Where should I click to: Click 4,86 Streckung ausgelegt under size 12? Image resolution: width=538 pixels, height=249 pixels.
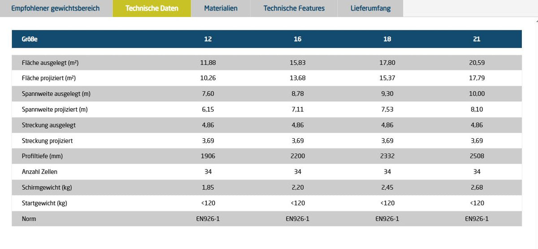(x=208, y=125)
